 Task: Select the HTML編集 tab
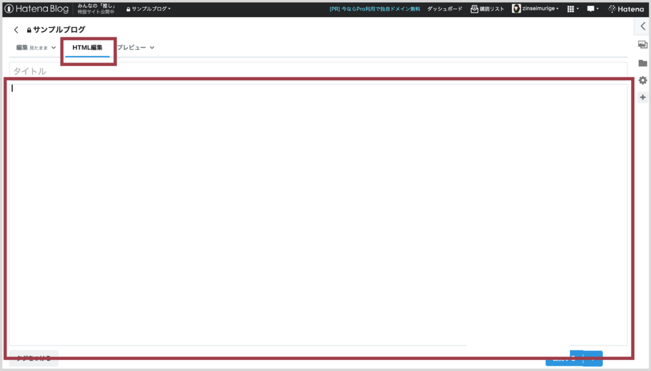pyautogui.click(x=87, y=48)
